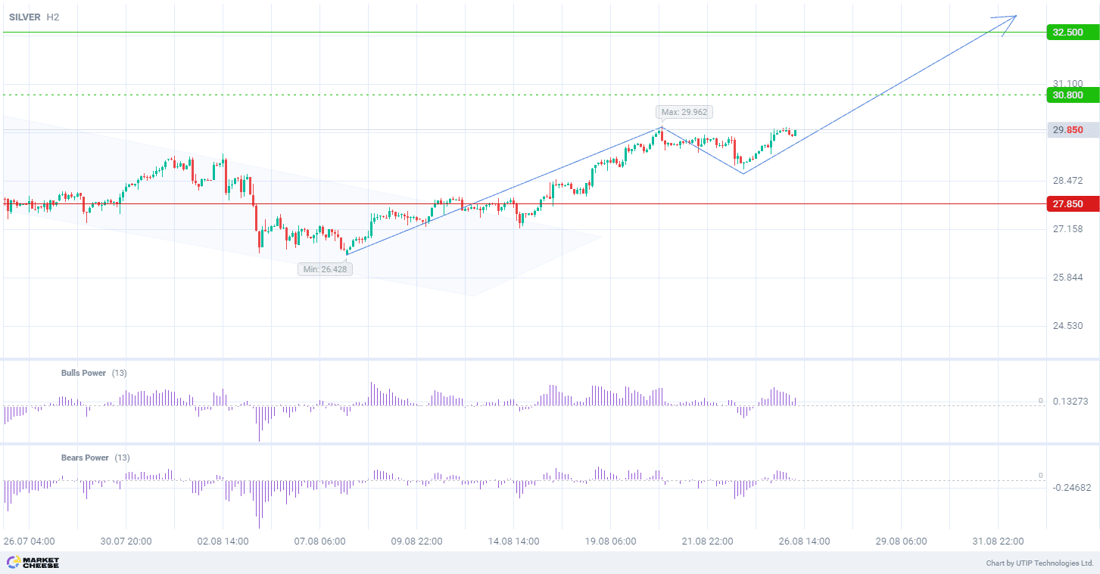Screen dimensions: 1100x574
Task: Click the Min: 26.428 marker label
Action: click(325, 268)
